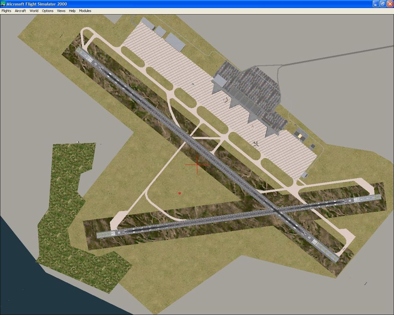Open the Aircraft menu
Viewport: 394px width, 315px height.
pyautogui.click(x=20, y=11)
